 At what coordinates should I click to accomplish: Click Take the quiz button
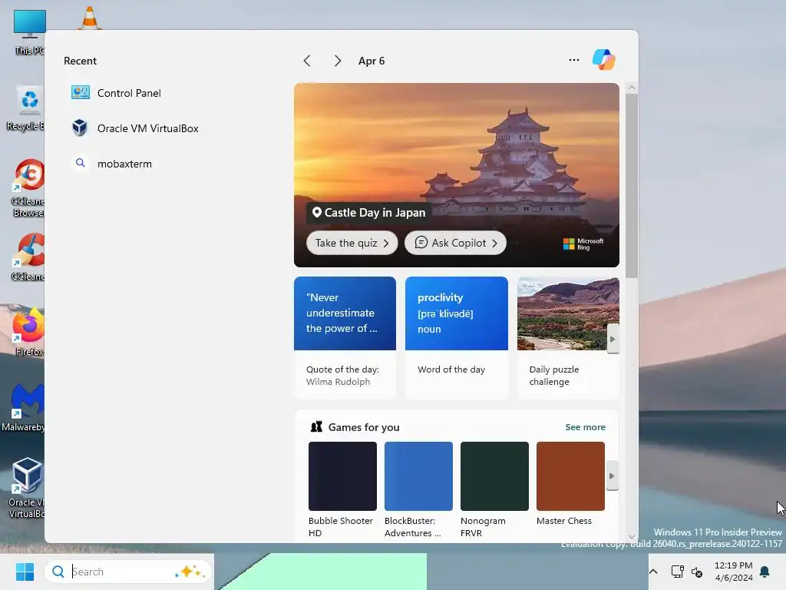pos(352,243)
